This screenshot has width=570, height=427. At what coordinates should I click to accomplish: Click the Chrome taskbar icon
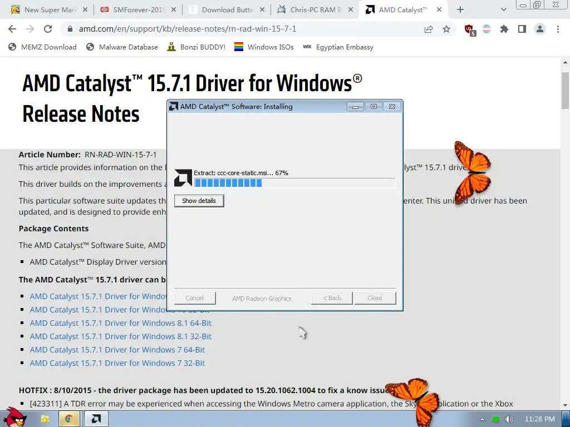(x=68, y=419)
